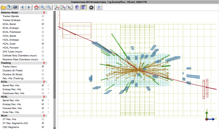
Task: Enable the Tracker Barrels checkbox
Action: (43, 16)
